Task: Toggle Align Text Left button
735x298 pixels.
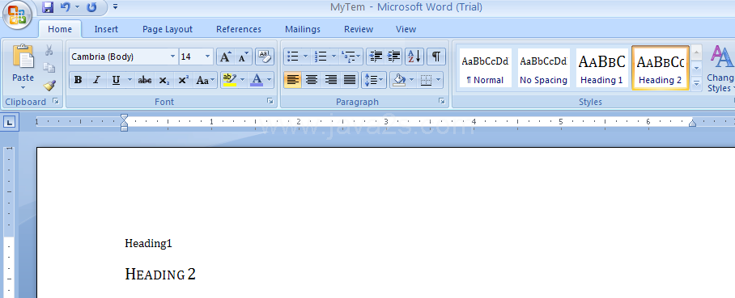Action: point(292,79)
